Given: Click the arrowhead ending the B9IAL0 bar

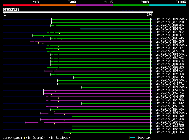Looking at the screenshot, I should click(x=151, y=29).
